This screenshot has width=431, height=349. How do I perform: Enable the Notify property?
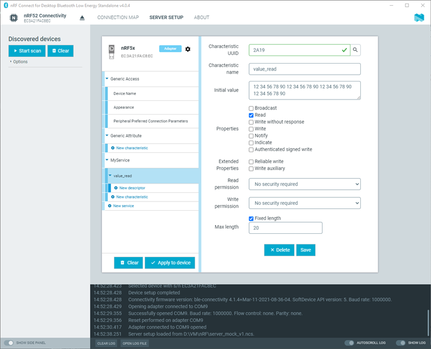tap(251, 135)
